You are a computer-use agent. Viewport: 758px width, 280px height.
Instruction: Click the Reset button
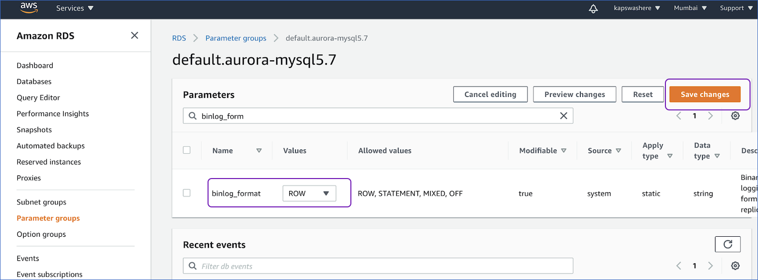[643, 94]
